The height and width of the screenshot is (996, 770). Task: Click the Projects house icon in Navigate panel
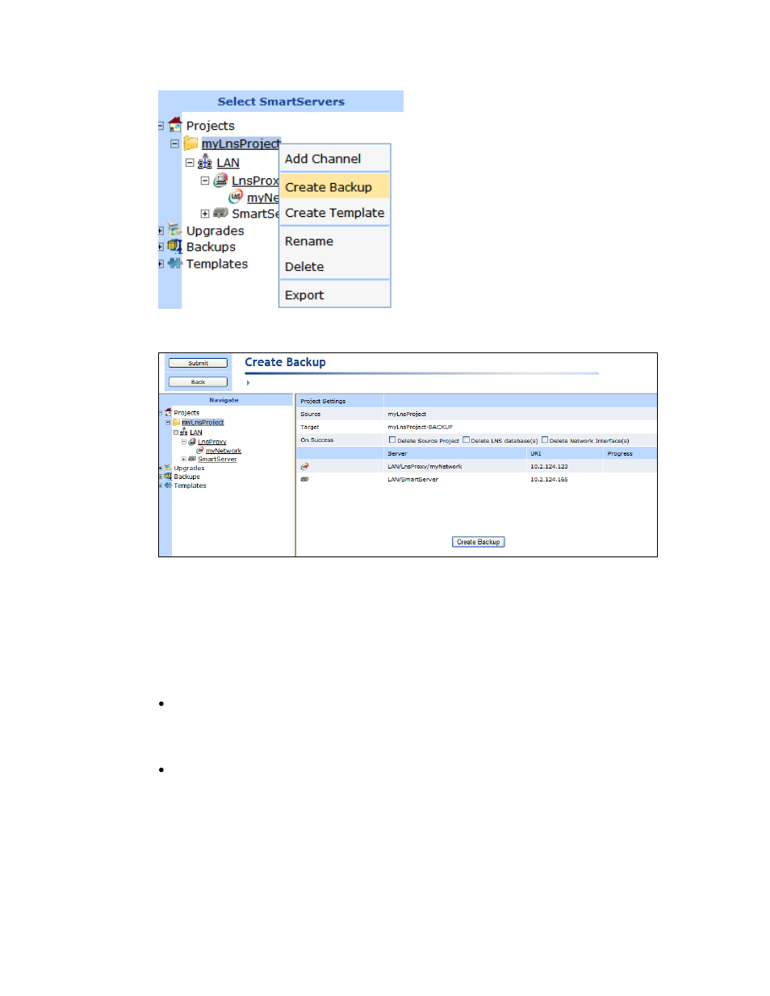point(168,412)
